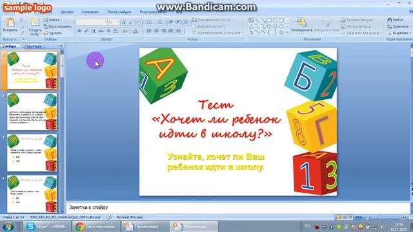Switch to the Слайды pane tab
The width and height of the screenshot is (413, 232).
point(9,46)
